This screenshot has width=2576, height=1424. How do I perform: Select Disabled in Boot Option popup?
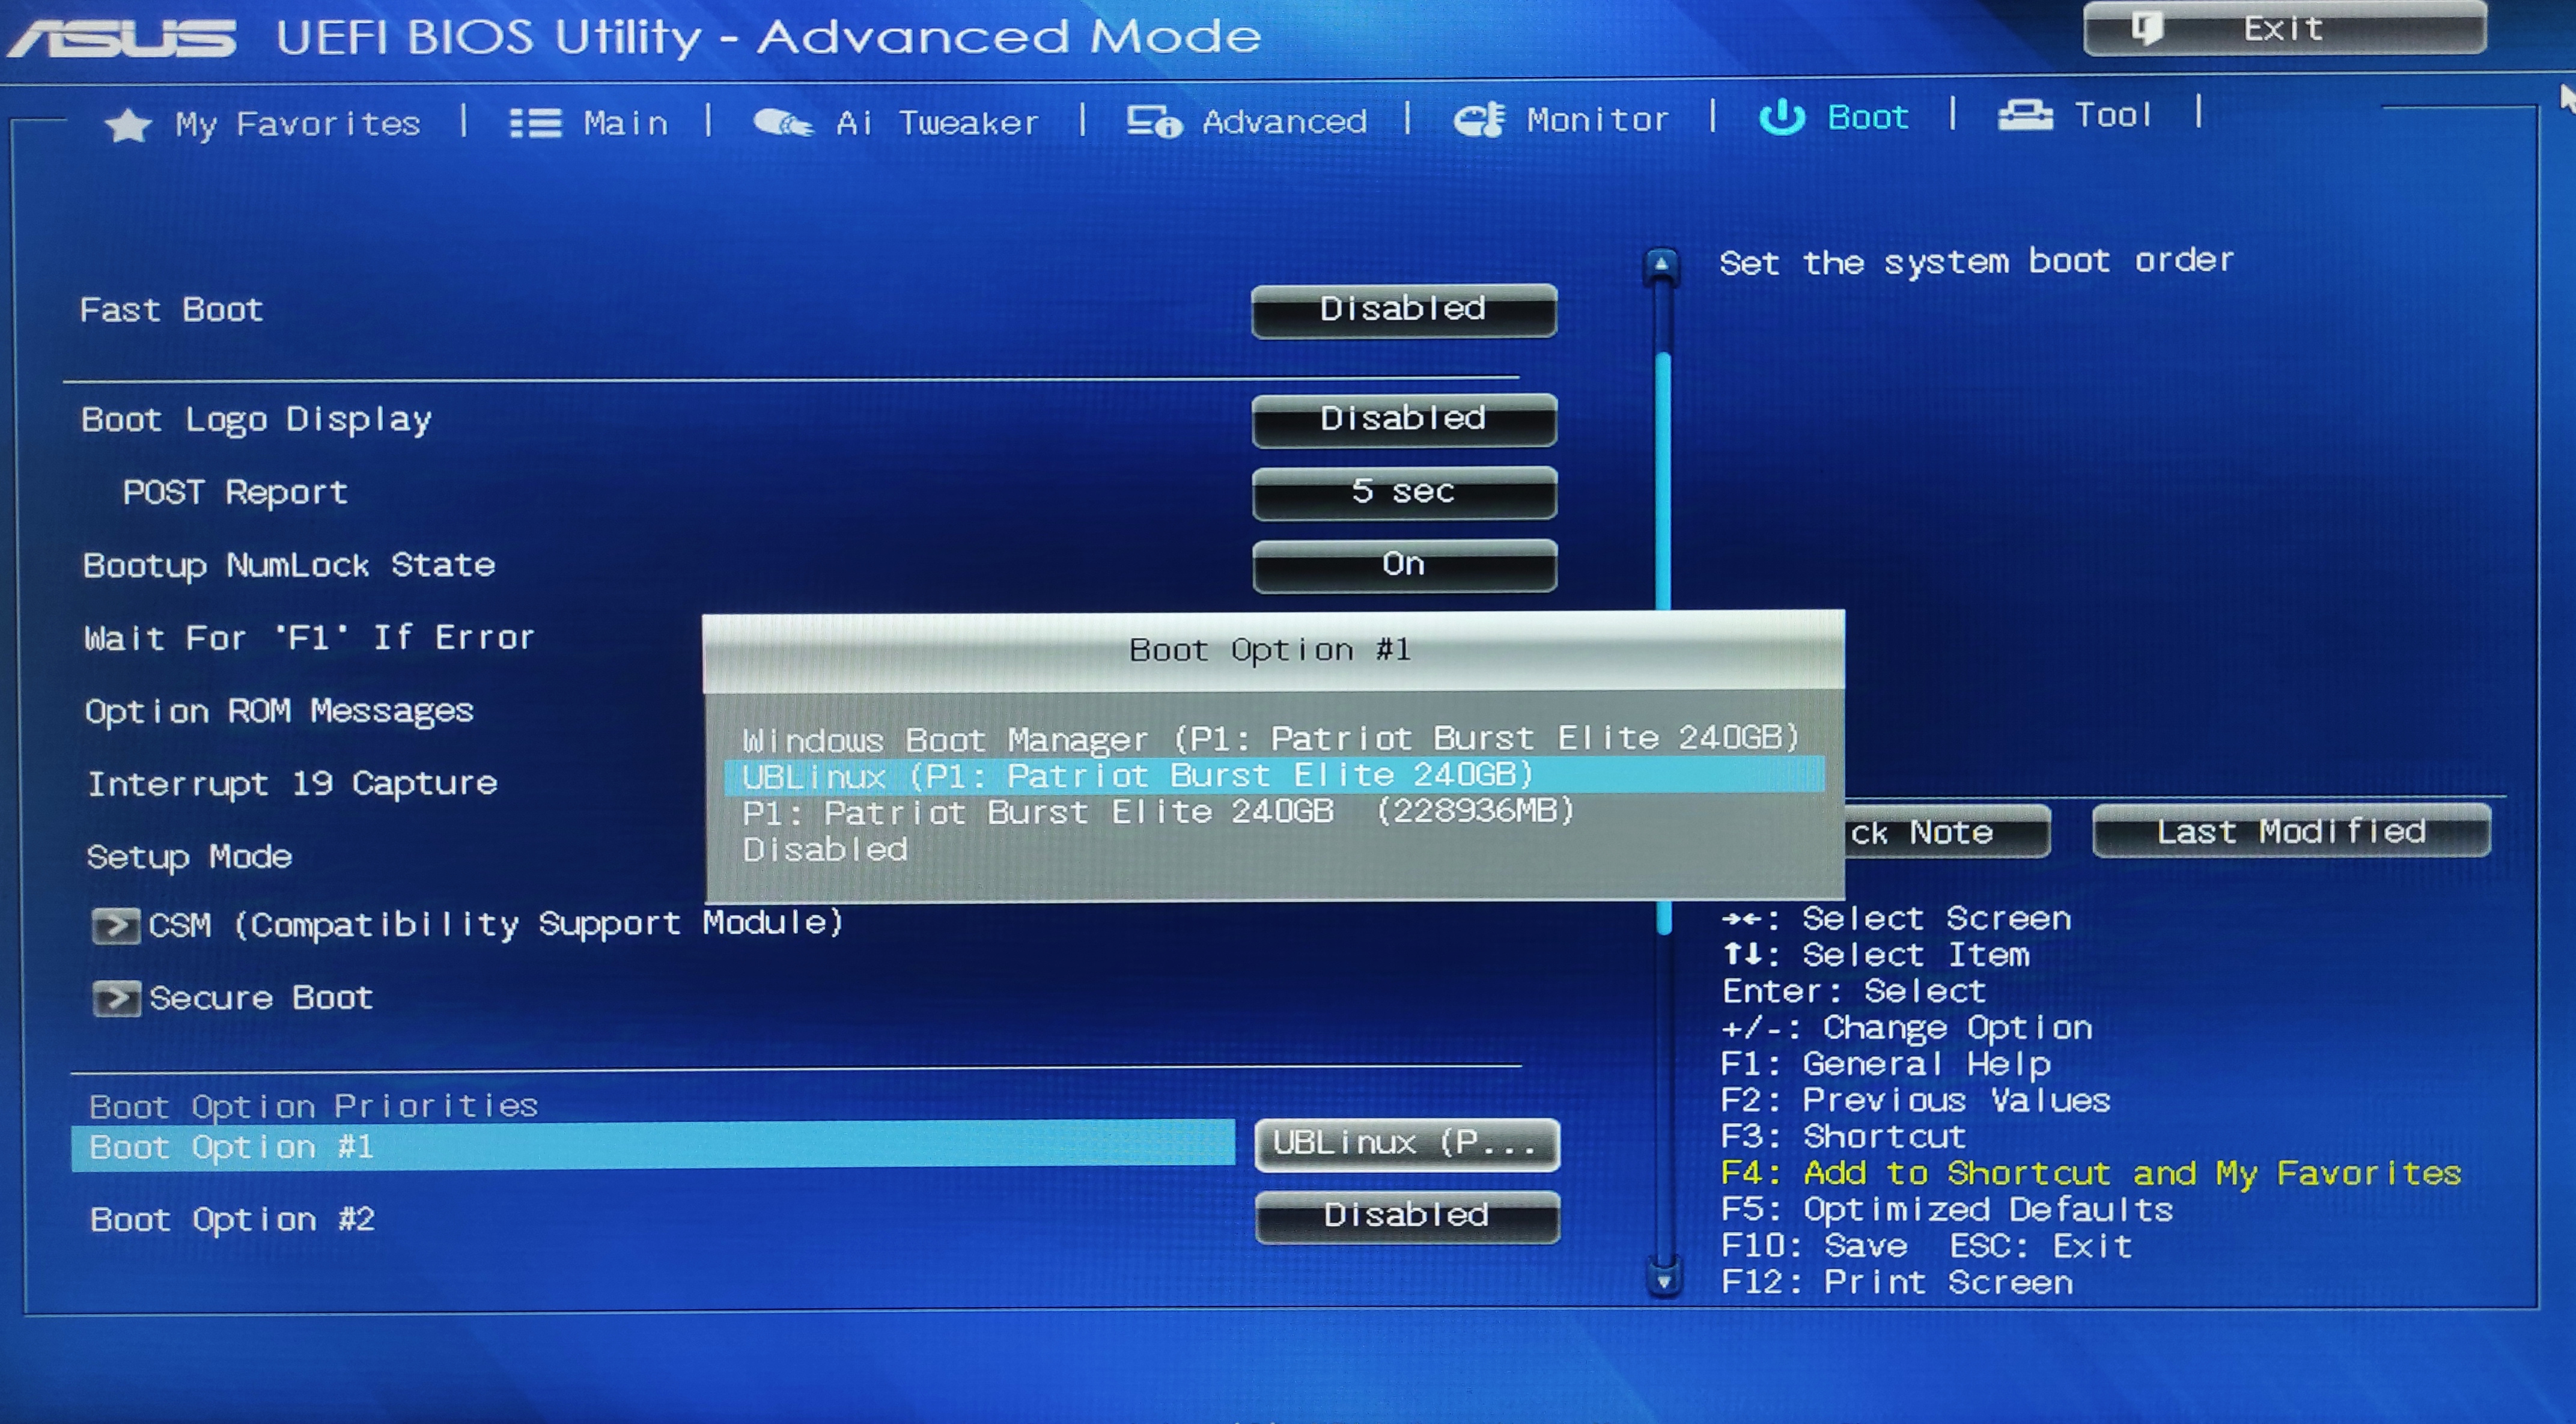point(825,849)
